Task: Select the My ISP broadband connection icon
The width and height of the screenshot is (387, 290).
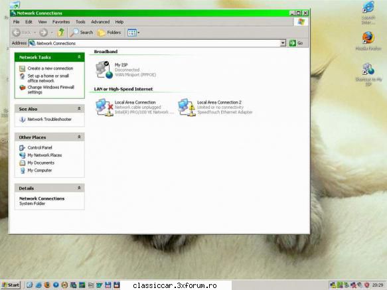Action: click(x=104, y=70)
